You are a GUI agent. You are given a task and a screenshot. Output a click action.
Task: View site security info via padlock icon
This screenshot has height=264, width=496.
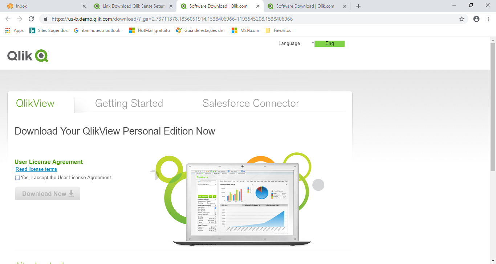45,19
